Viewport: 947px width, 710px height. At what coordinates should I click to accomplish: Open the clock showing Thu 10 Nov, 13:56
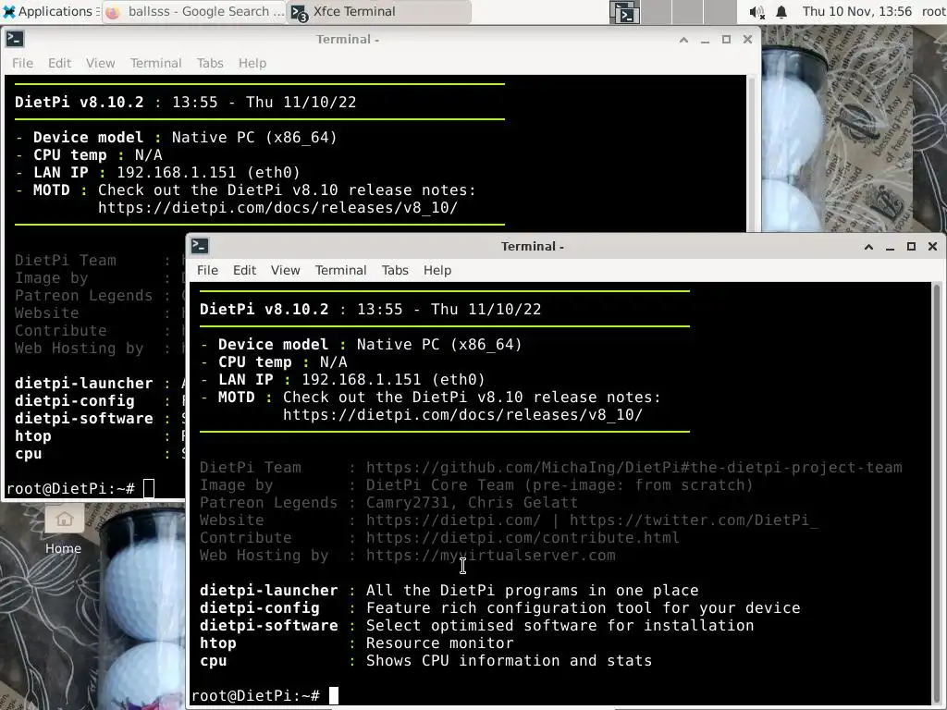[857, 11]
